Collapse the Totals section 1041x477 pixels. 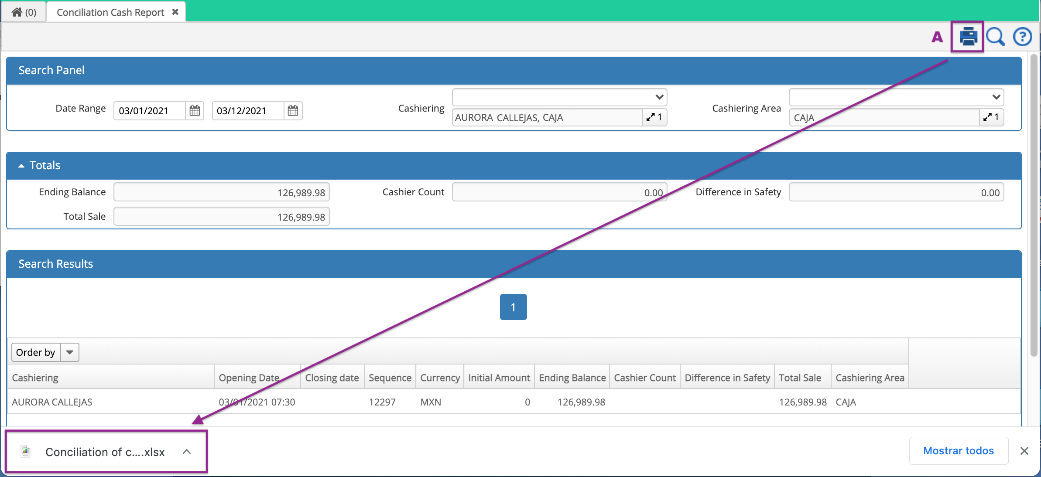click(x=21, y=165)
